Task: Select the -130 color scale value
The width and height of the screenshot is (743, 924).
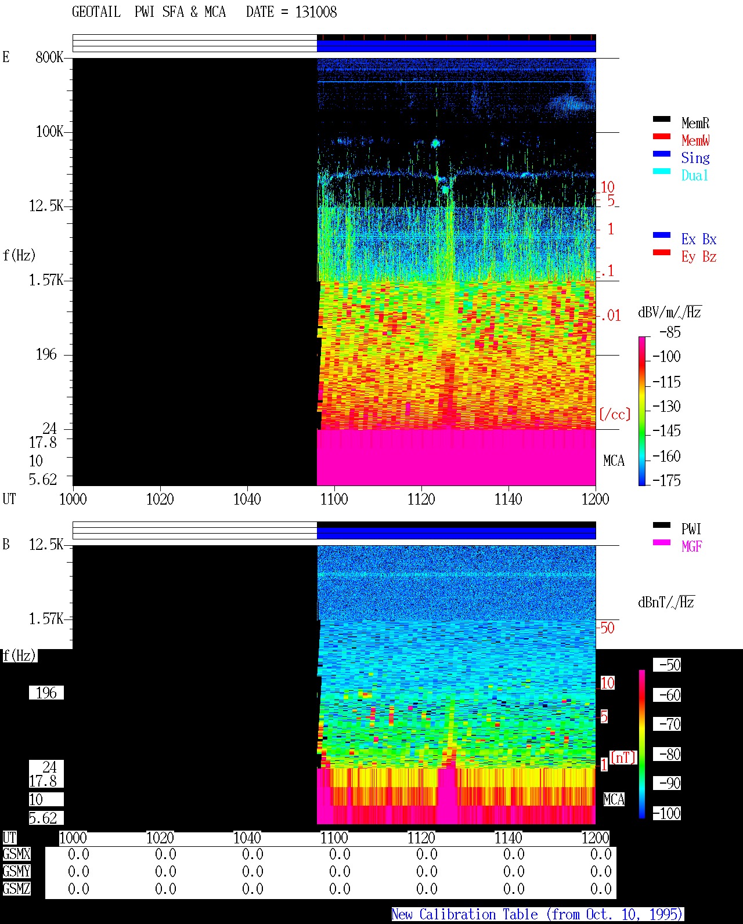Action: pos(666,407)
